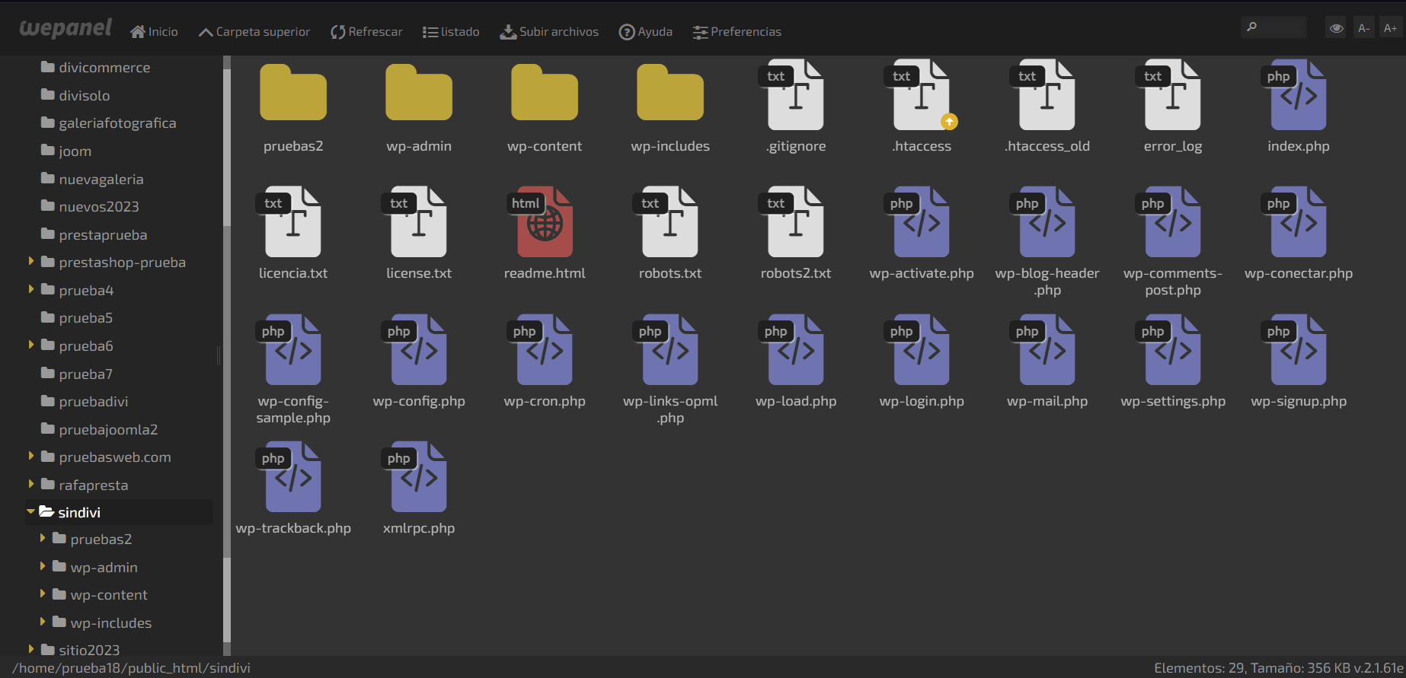Open the wp-content folder icon

544,94
